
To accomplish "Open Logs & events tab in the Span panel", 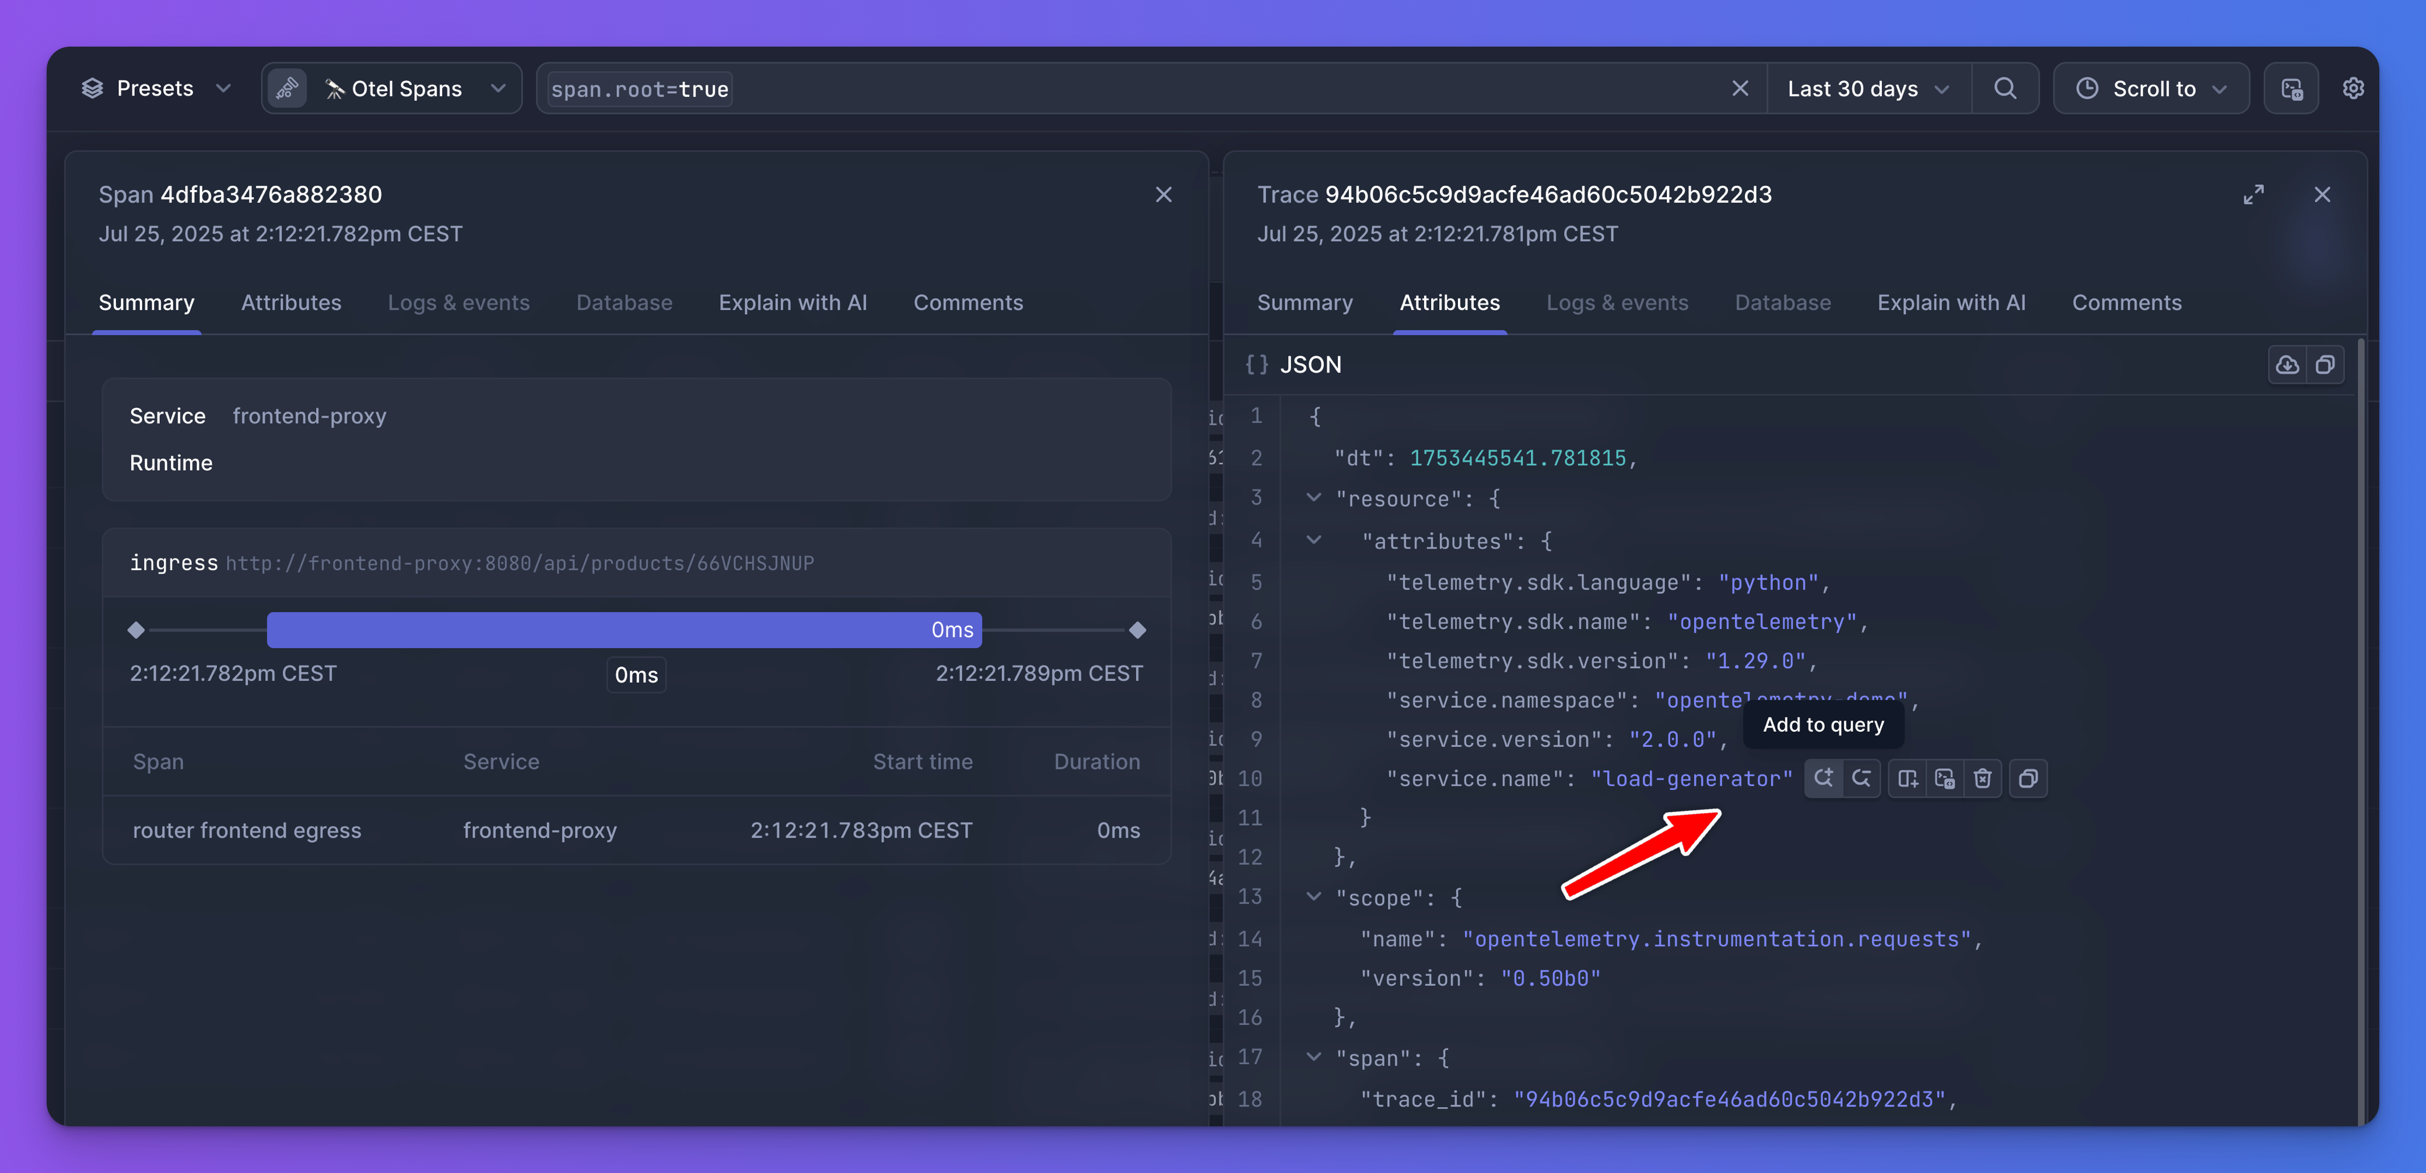I will coord(458,303).
